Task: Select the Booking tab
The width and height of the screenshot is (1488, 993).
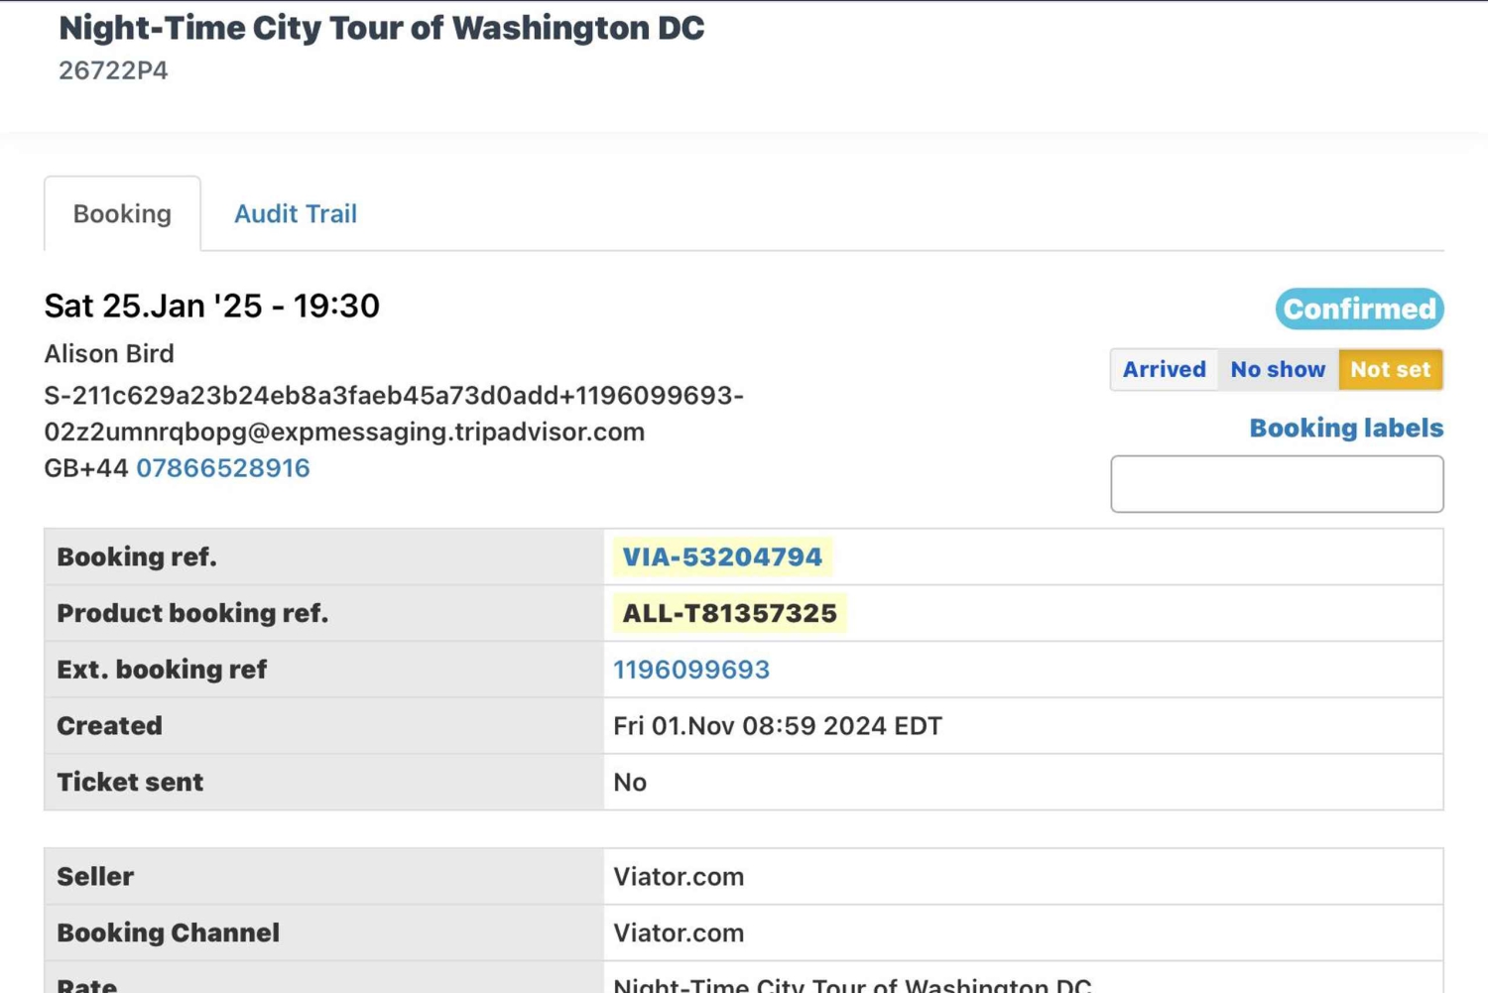Action: click(x=122, y=213)
